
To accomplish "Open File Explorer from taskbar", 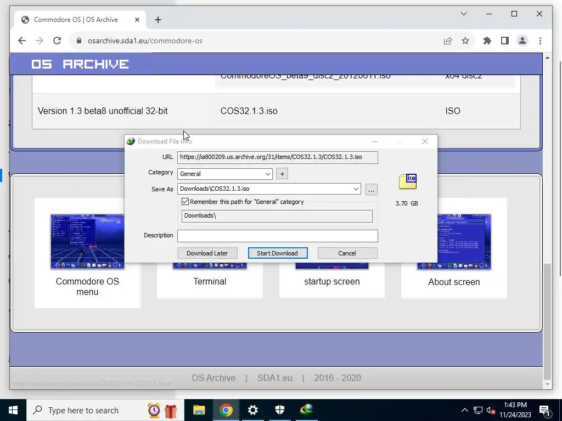I will click(199, 410).
